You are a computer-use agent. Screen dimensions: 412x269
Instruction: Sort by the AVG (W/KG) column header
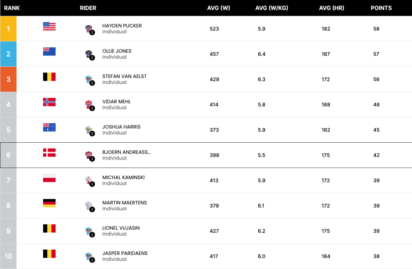(x=272, y=8)
